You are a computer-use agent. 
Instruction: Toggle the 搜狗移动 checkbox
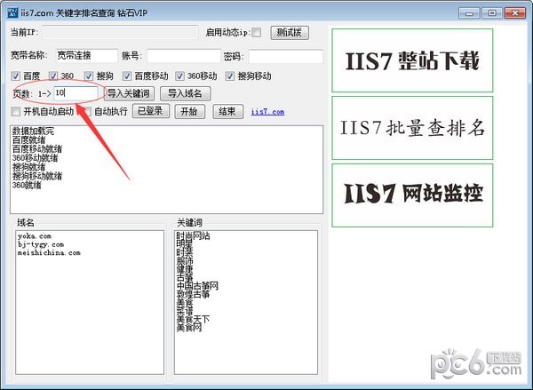(230, 76)
